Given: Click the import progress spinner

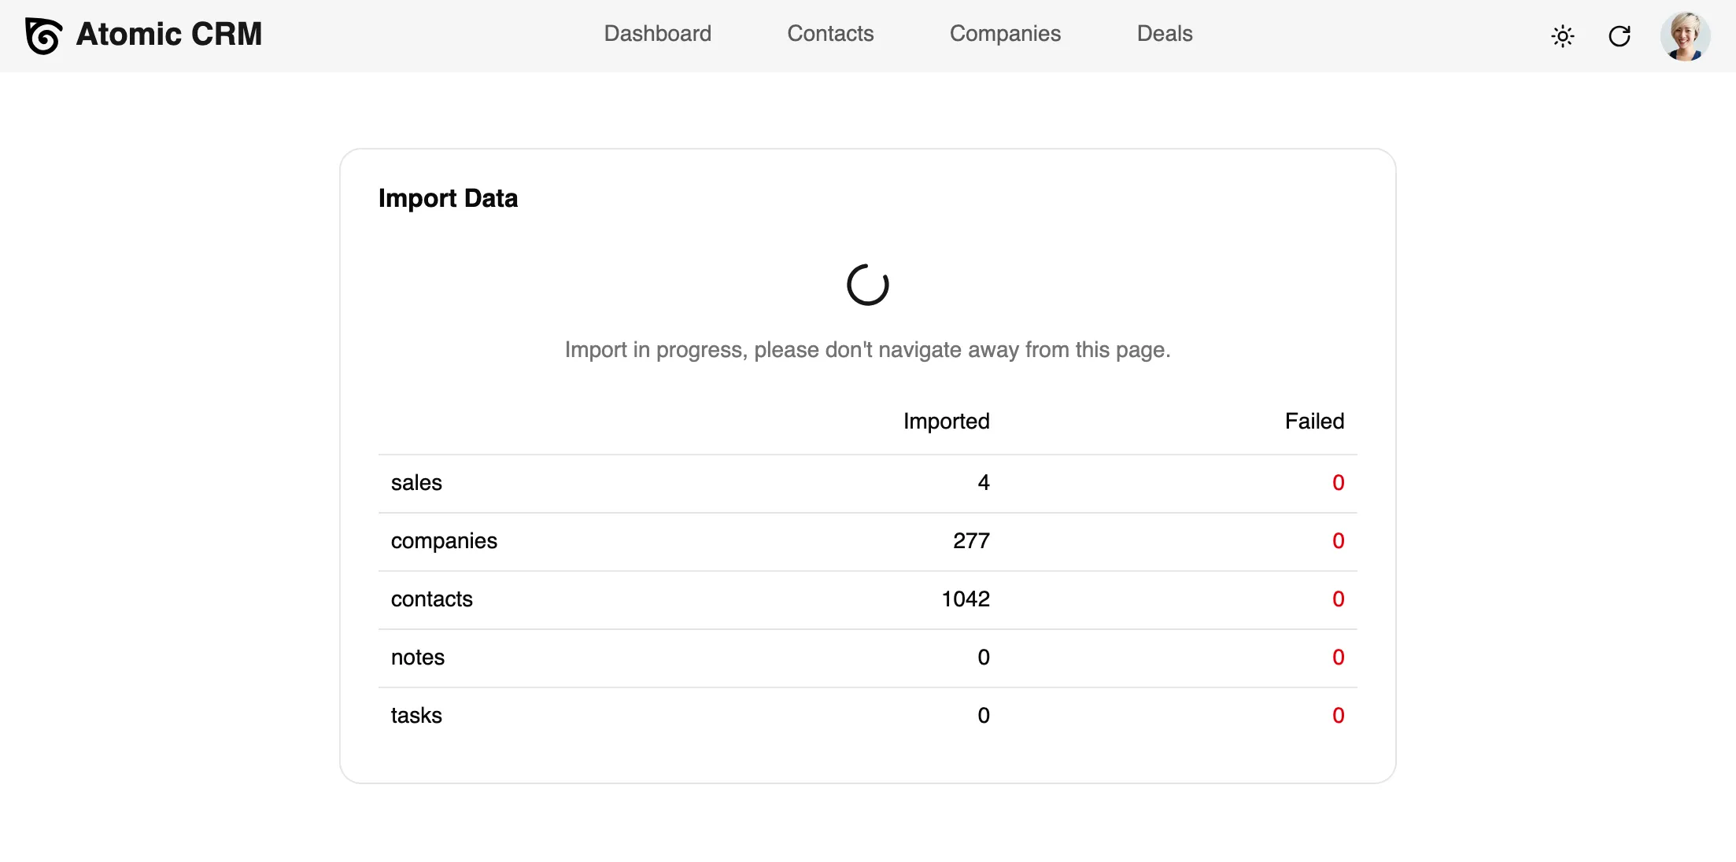Looking at the screenshot, I should 867,285.
